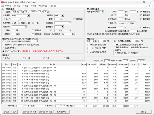Expand the 競馬場 dropdown showing 中京
The width and height of the screenshot is (154, 115).
[x=63, y=15]
